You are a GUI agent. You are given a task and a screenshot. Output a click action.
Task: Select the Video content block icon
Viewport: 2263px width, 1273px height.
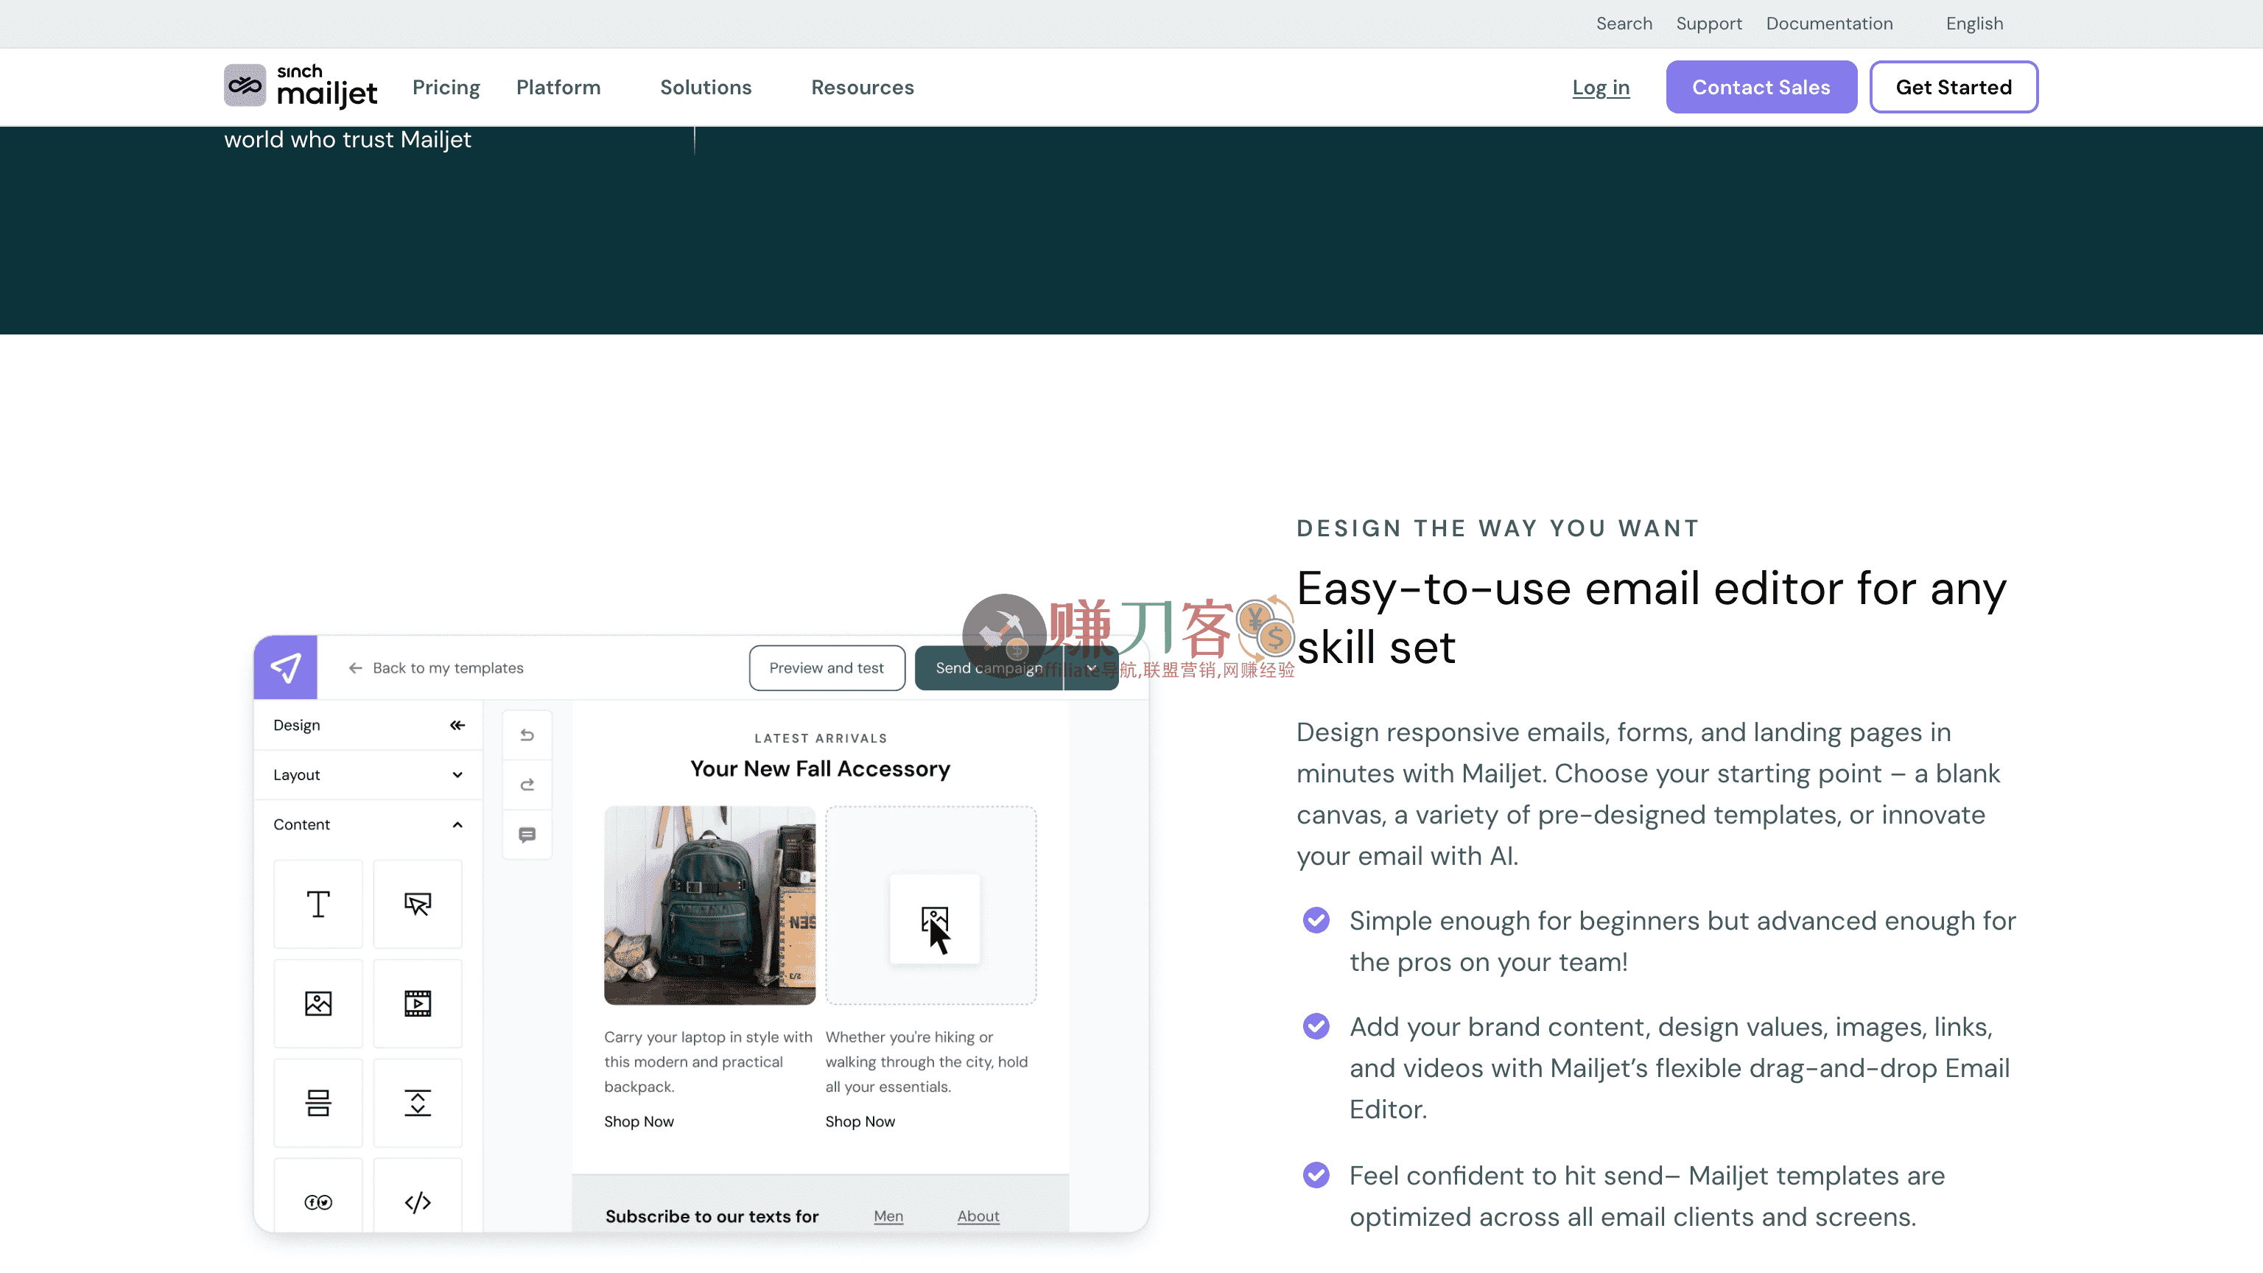(x=417, y=1003)
